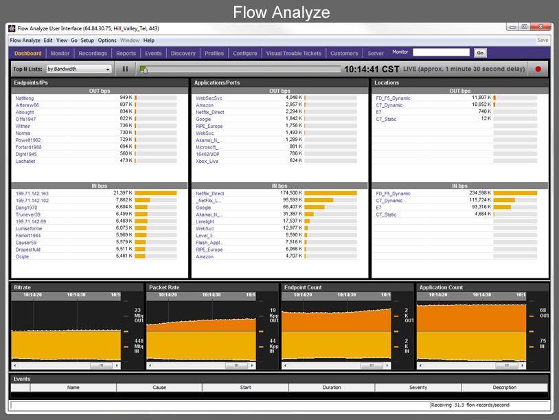This screenshot has width=559, height=420.
Task: Pause the live data playback
Action: [x=125, y=69]
